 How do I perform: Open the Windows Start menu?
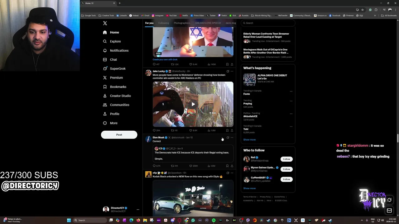tap(69, 220)
